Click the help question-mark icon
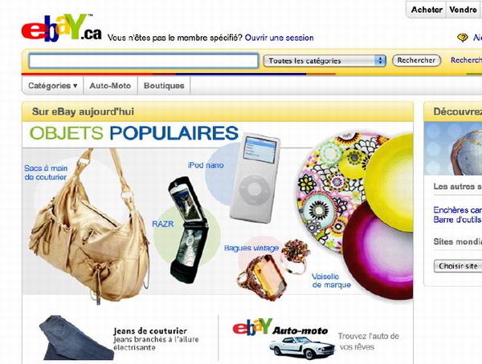 coord(463,38)
